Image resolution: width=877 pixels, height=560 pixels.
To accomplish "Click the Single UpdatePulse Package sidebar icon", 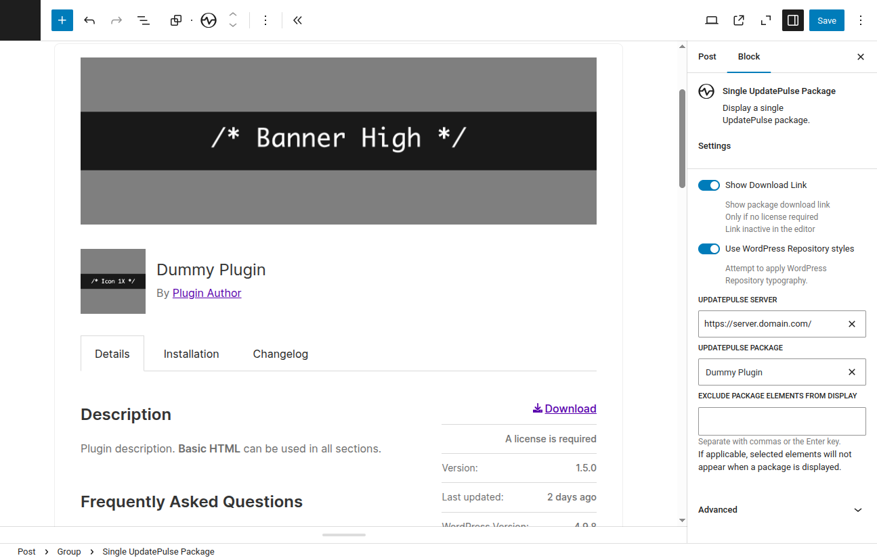I will (706, 91).
